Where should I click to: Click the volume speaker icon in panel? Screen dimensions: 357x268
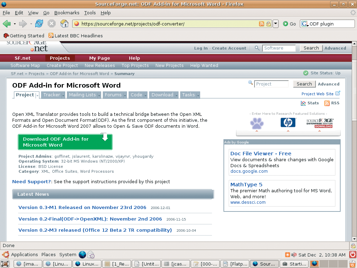(294, 254)
